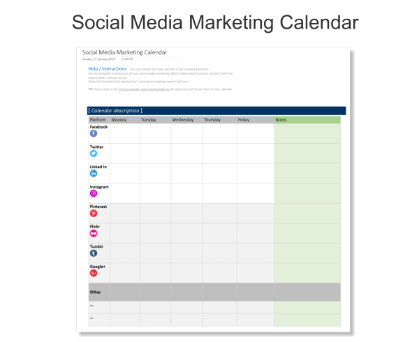Select the Flickr icon
This screenshot has width=419, height=342.
(x=94, y=233)
